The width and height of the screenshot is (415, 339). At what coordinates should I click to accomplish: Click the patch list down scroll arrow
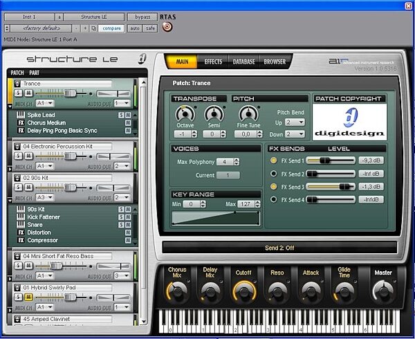[143, 322]
